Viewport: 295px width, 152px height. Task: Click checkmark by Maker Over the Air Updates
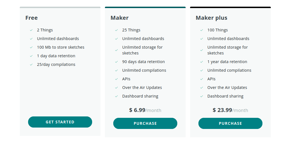[116, 88]
